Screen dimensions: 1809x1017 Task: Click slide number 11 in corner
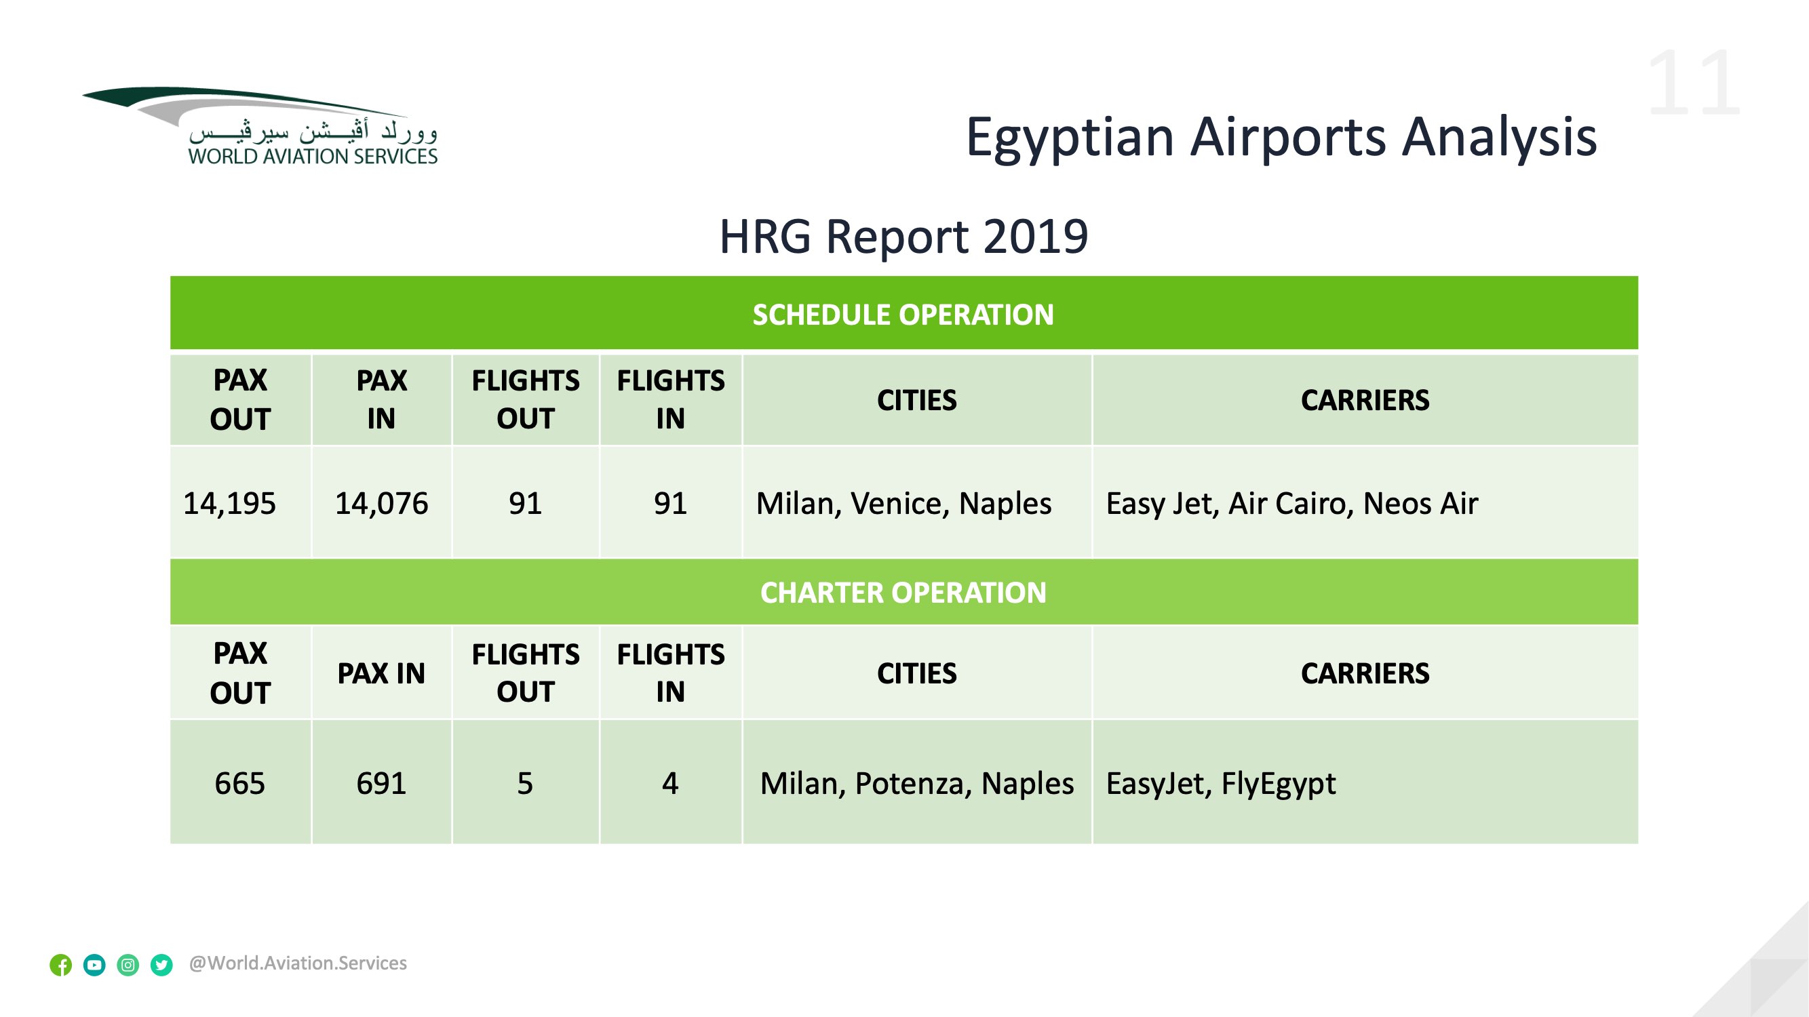[1693, 84]
